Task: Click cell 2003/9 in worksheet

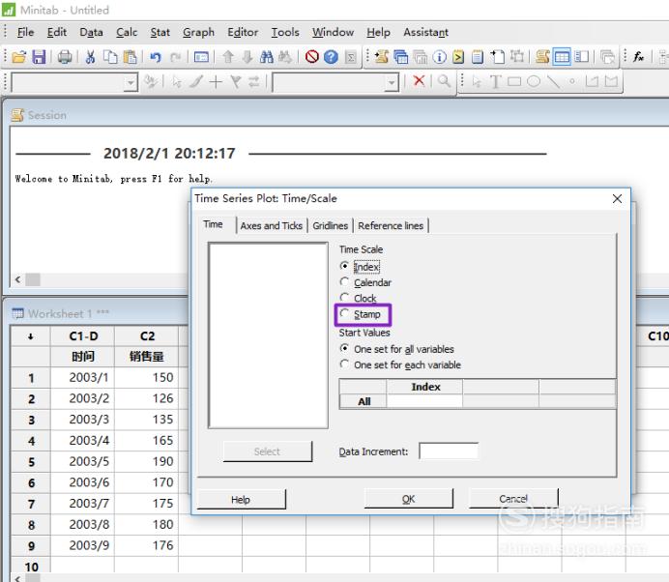Action: pos(83,545)
